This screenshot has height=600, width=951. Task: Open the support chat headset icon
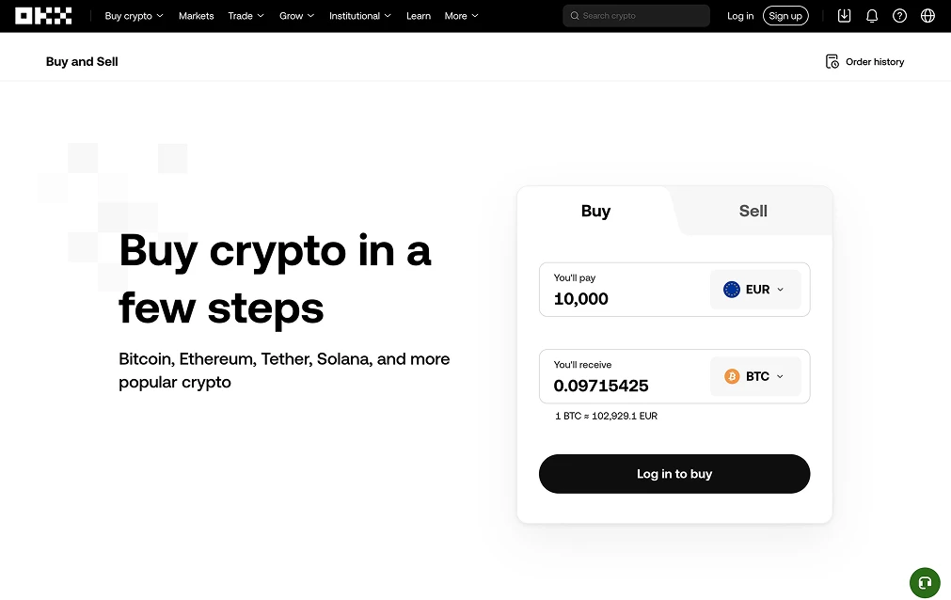925,582
